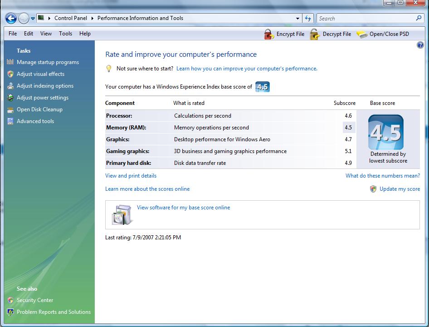
Task: Open Advanced tools task
Action: pos(35,121)
